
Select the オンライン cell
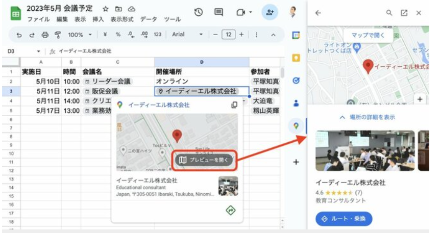(202, 82)
